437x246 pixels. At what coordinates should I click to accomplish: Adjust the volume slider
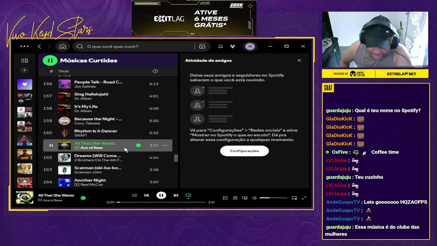[x=273, y=198]
